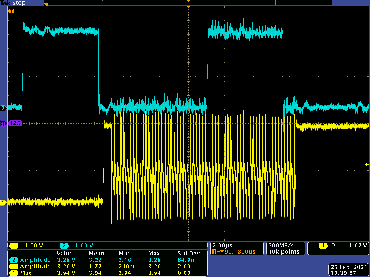Viewport: 370px width, 277px height.
Task: Click the orange trigger delay T icon
Action: [x=215, y=252]
